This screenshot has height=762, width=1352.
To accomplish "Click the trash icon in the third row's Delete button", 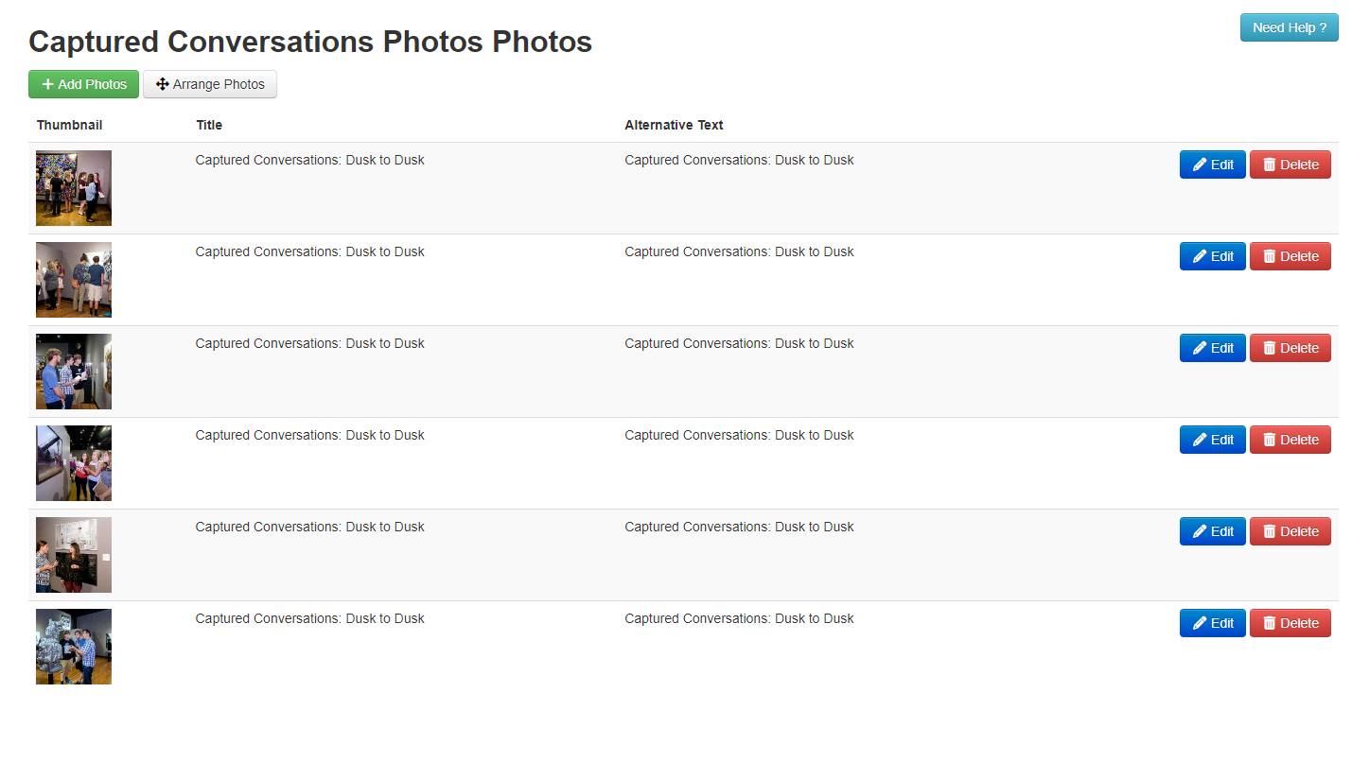I will (1271, 347).
